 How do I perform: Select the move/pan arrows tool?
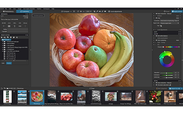tap(81, 12)
